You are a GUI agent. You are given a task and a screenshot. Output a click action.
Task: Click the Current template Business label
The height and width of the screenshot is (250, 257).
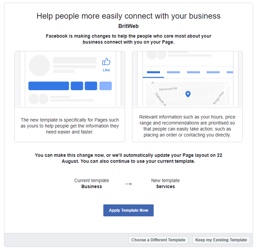[92, 183]
